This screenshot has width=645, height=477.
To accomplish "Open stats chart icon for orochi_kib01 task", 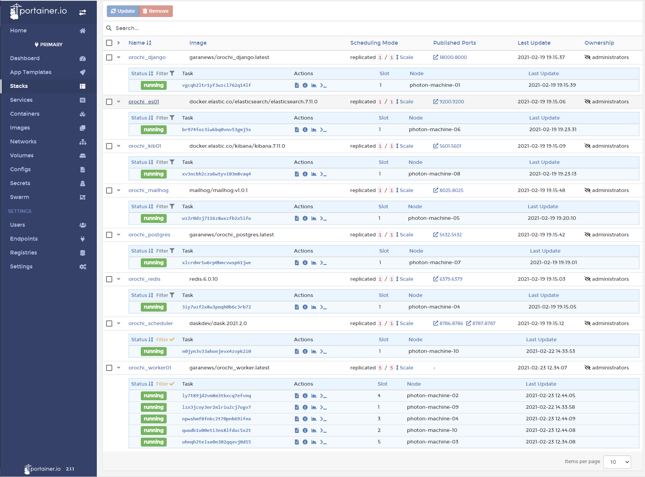I will pyautogui.click(x=314, y=174).
